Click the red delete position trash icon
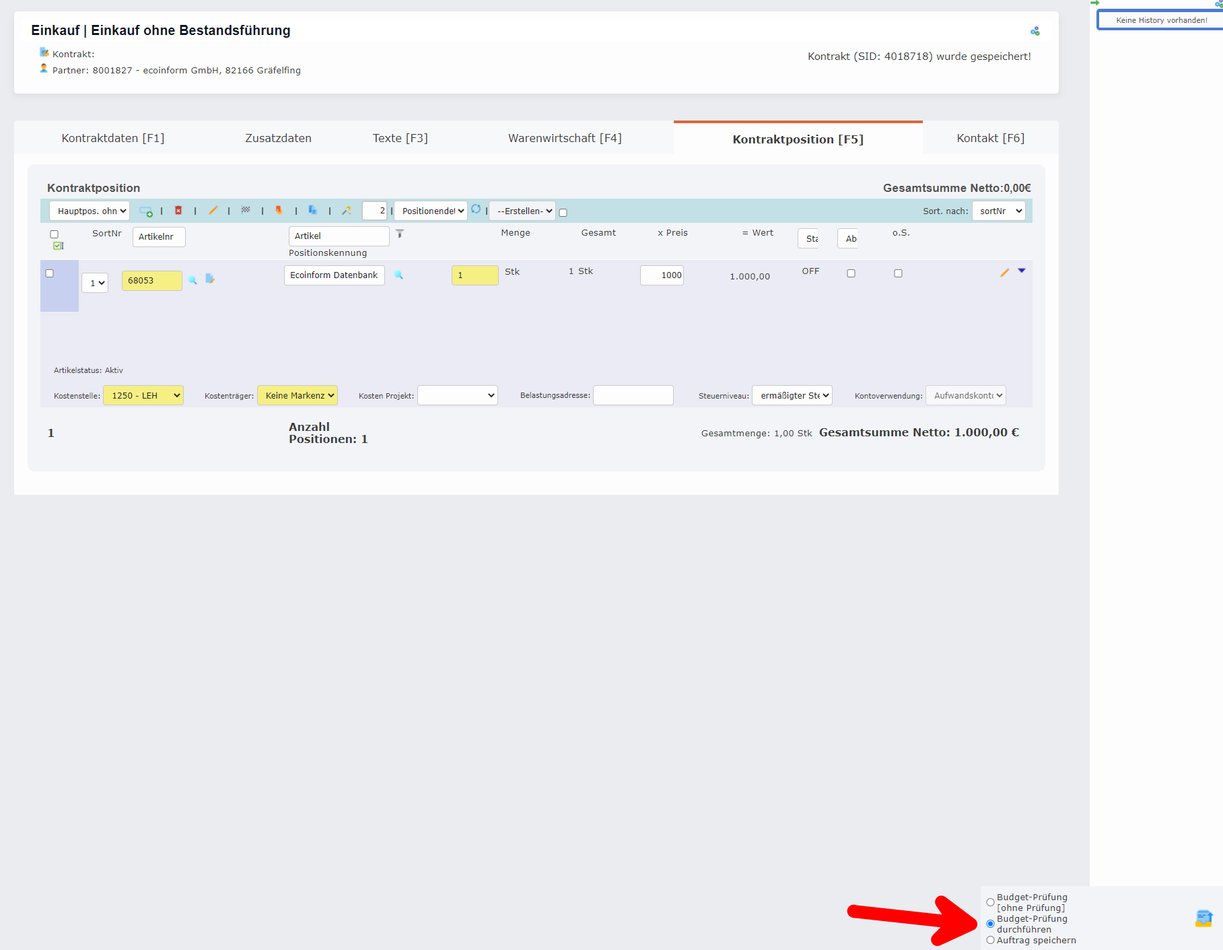 (178, 211)
